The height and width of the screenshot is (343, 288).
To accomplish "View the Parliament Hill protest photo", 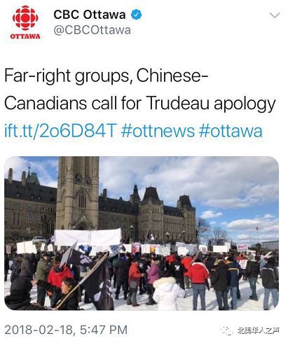I will tap(142, 233).
